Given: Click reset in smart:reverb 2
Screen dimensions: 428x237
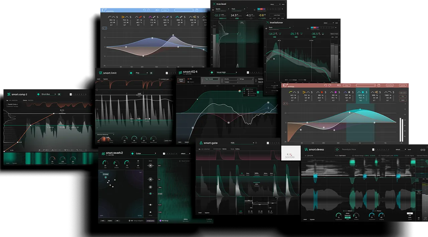Looking at the screenshot, I should coord(103,221).
